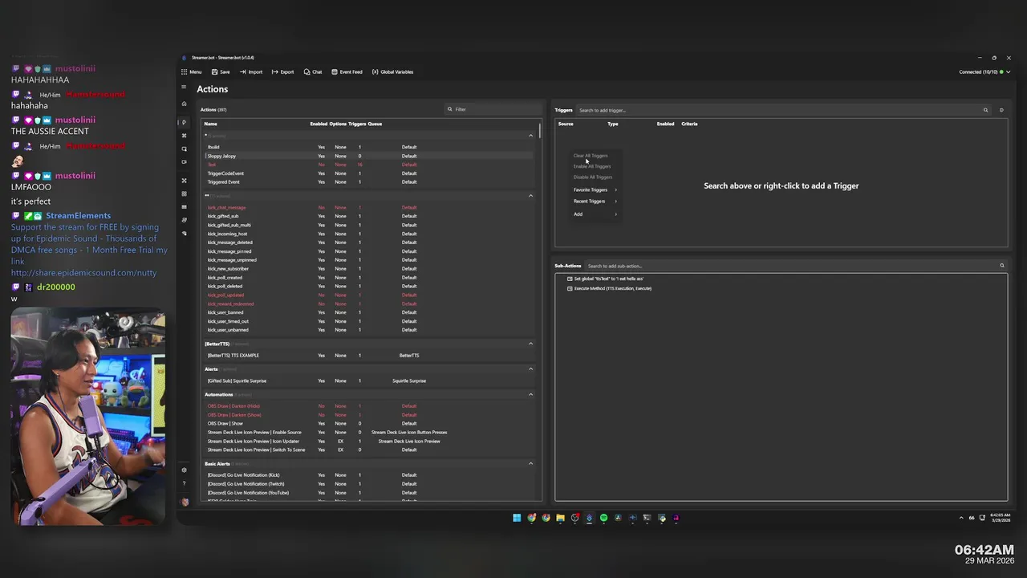Click the round options icon beside Triggers search
Viewport: 1027px width, 578px height.
point(1001,110)
